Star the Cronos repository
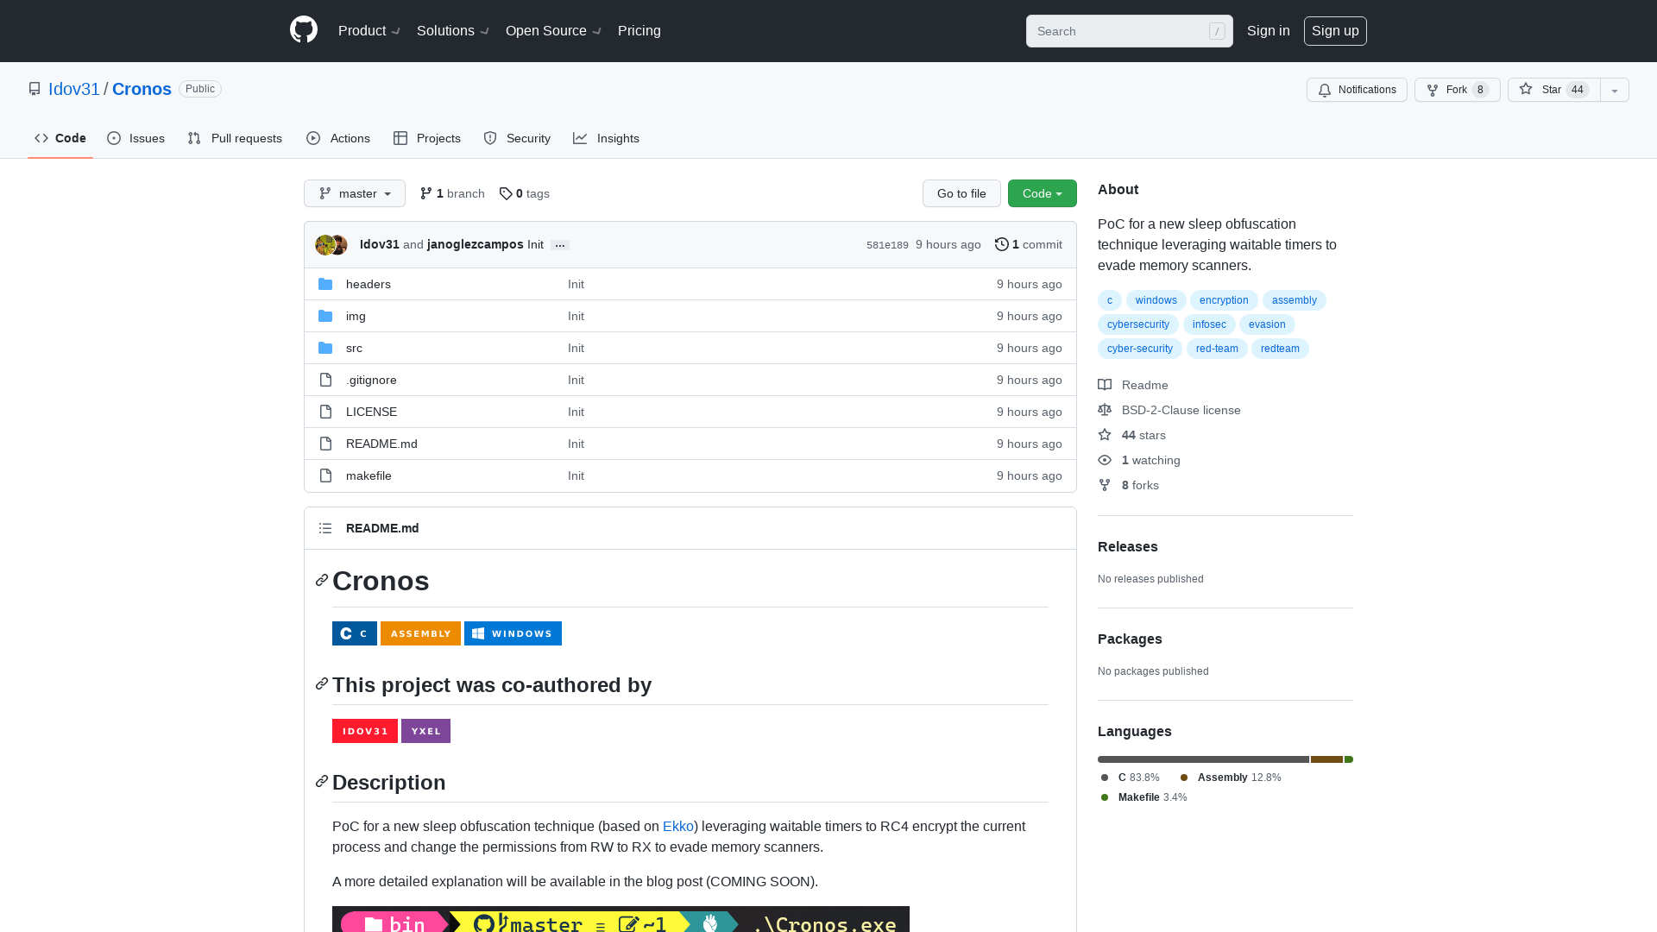1657x932 pixels. click(1553, 90)
